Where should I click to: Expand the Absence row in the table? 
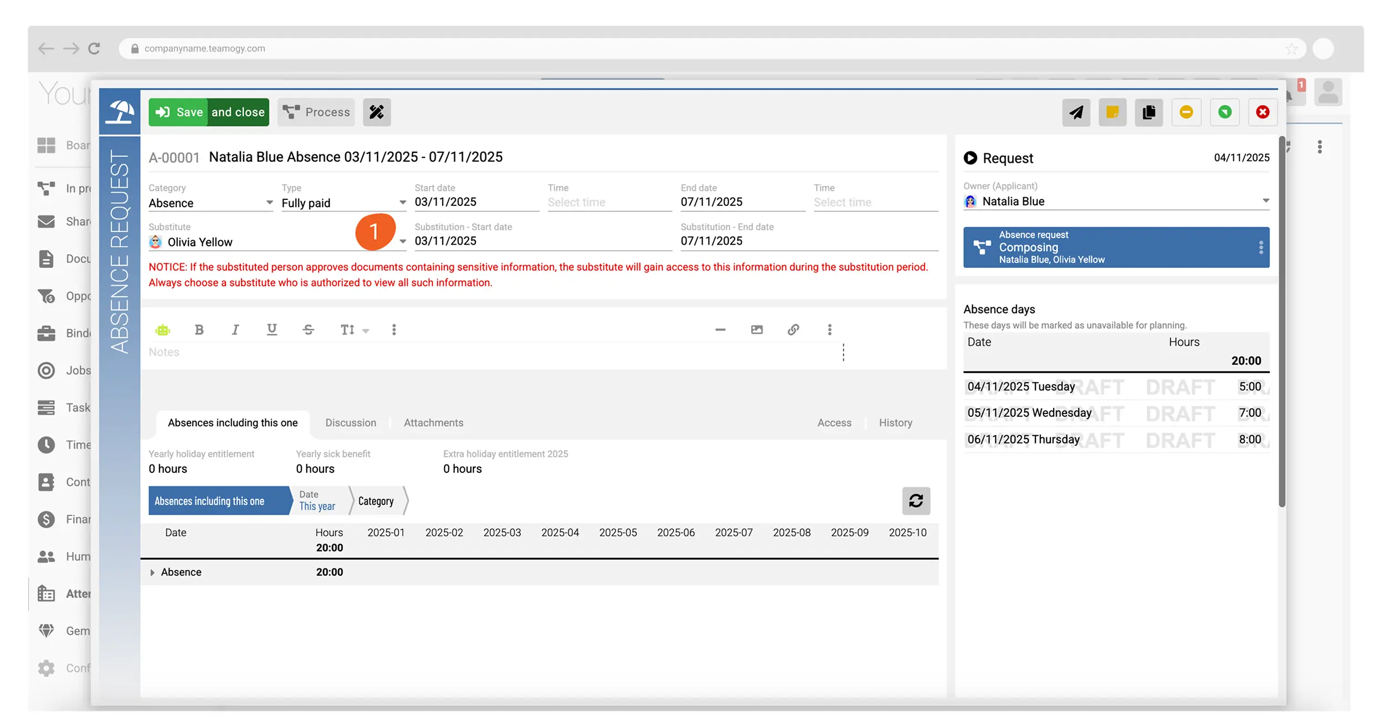(x=152, y=572)
